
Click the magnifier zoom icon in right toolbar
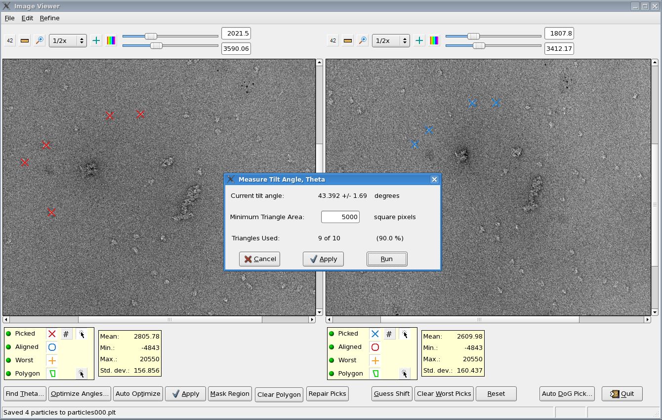point(363,40)
